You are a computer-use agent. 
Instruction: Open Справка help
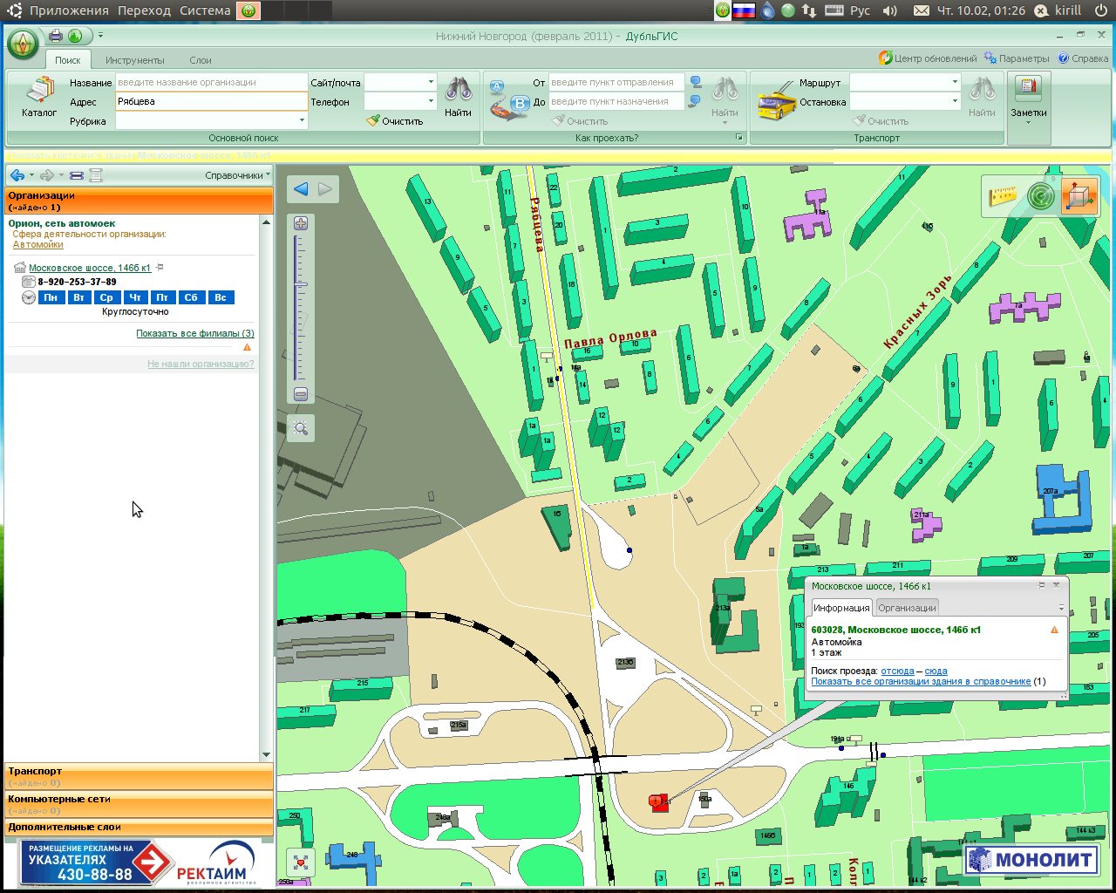pos(1083,58)
